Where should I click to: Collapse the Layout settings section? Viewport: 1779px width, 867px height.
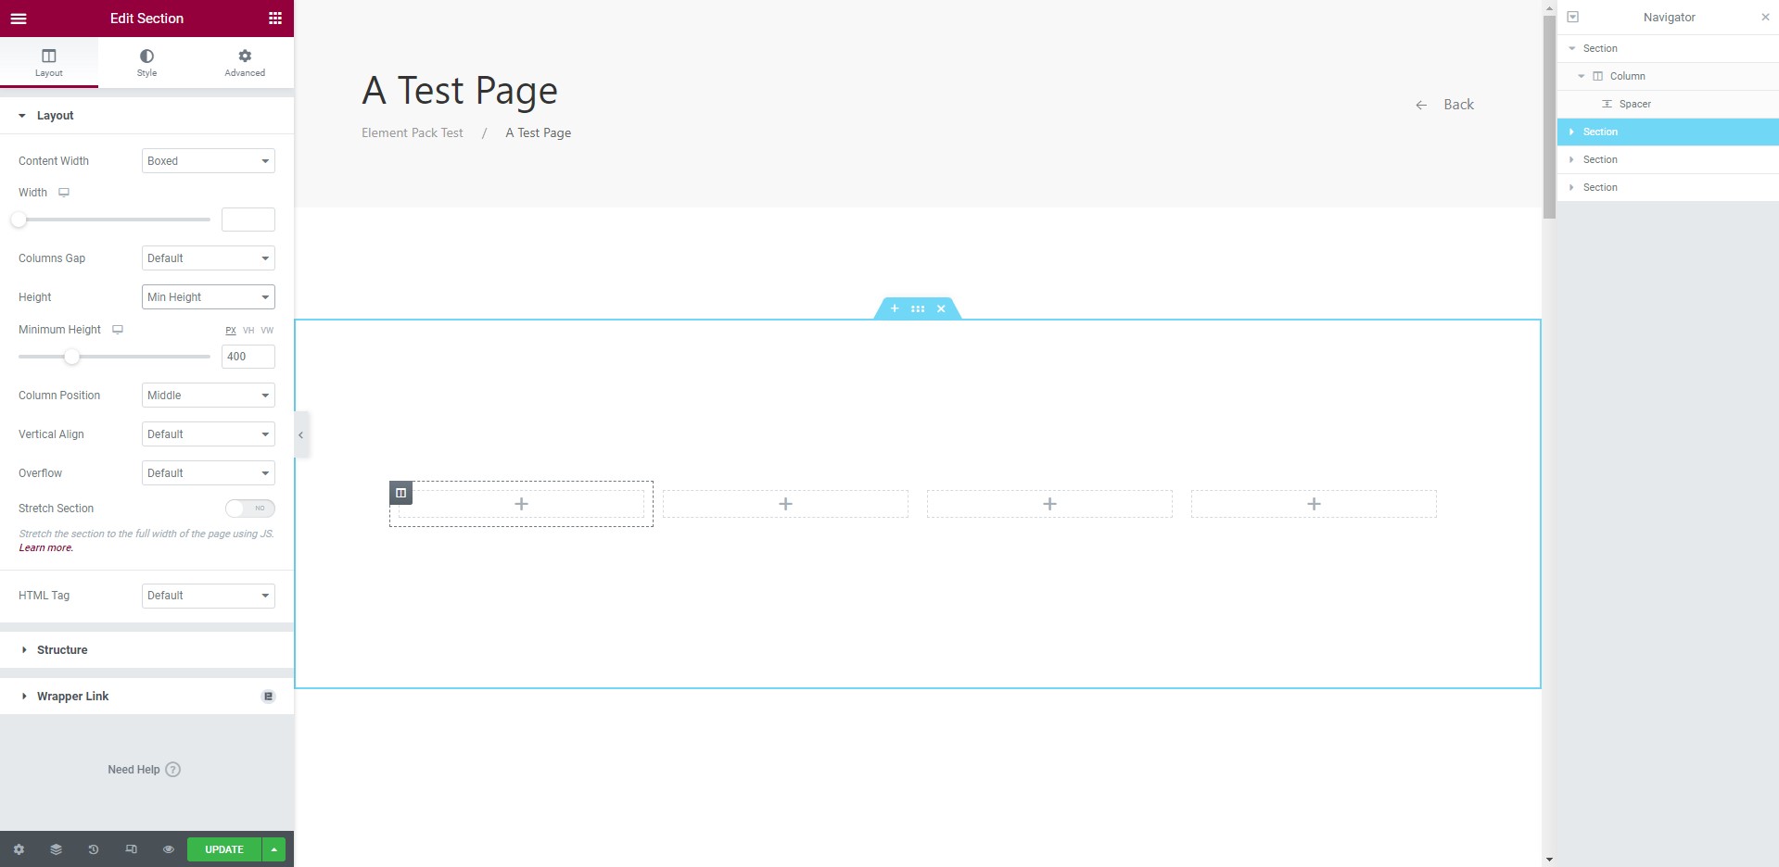22,115
